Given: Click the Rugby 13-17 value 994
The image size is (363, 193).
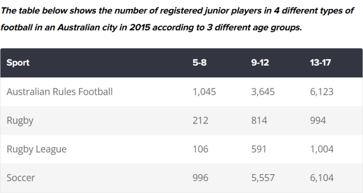Looking at the screenshot, I should click(318, 120).
